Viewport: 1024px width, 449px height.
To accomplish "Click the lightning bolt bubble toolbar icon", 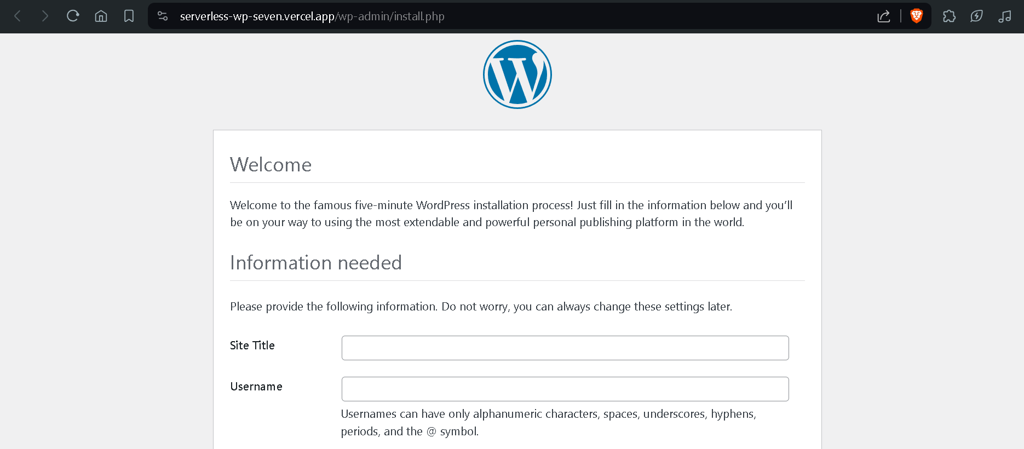I will tap(976, 16).
